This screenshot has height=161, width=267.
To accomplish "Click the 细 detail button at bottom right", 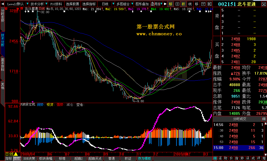I will pos(215,159).
